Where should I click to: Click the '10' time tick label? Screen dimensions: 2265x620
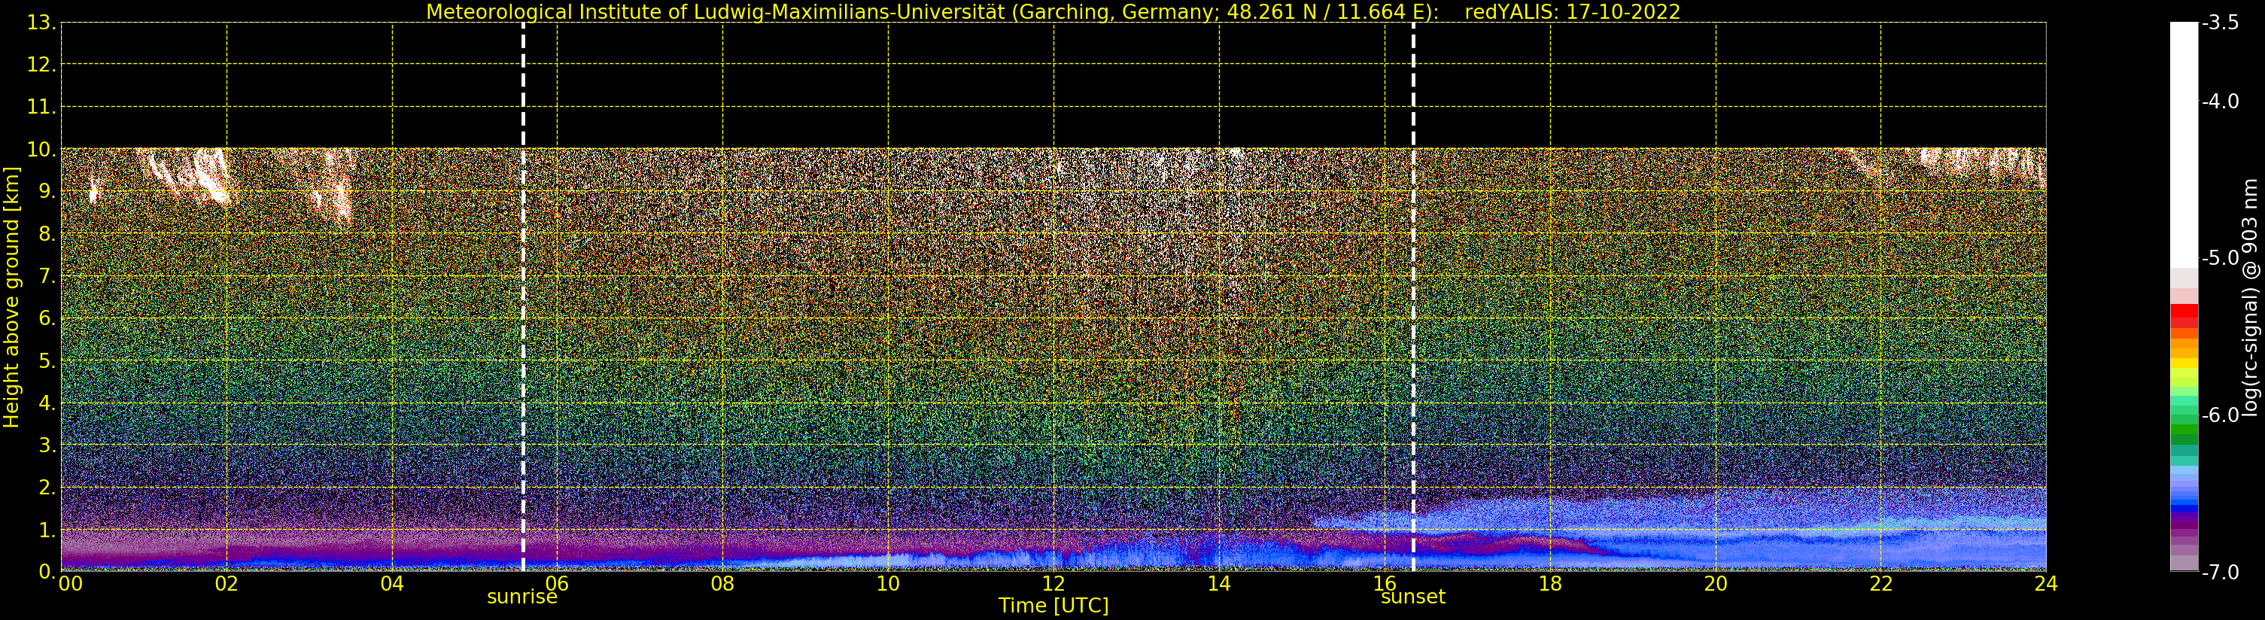[x=888, y=584]
